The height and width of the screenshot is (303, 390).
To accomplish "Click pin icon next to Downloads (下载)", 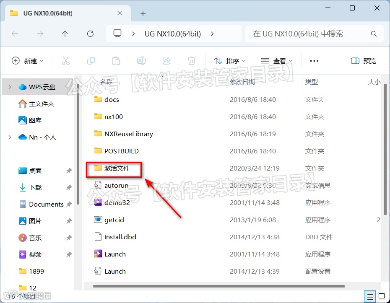I will [x=69, y=187].
